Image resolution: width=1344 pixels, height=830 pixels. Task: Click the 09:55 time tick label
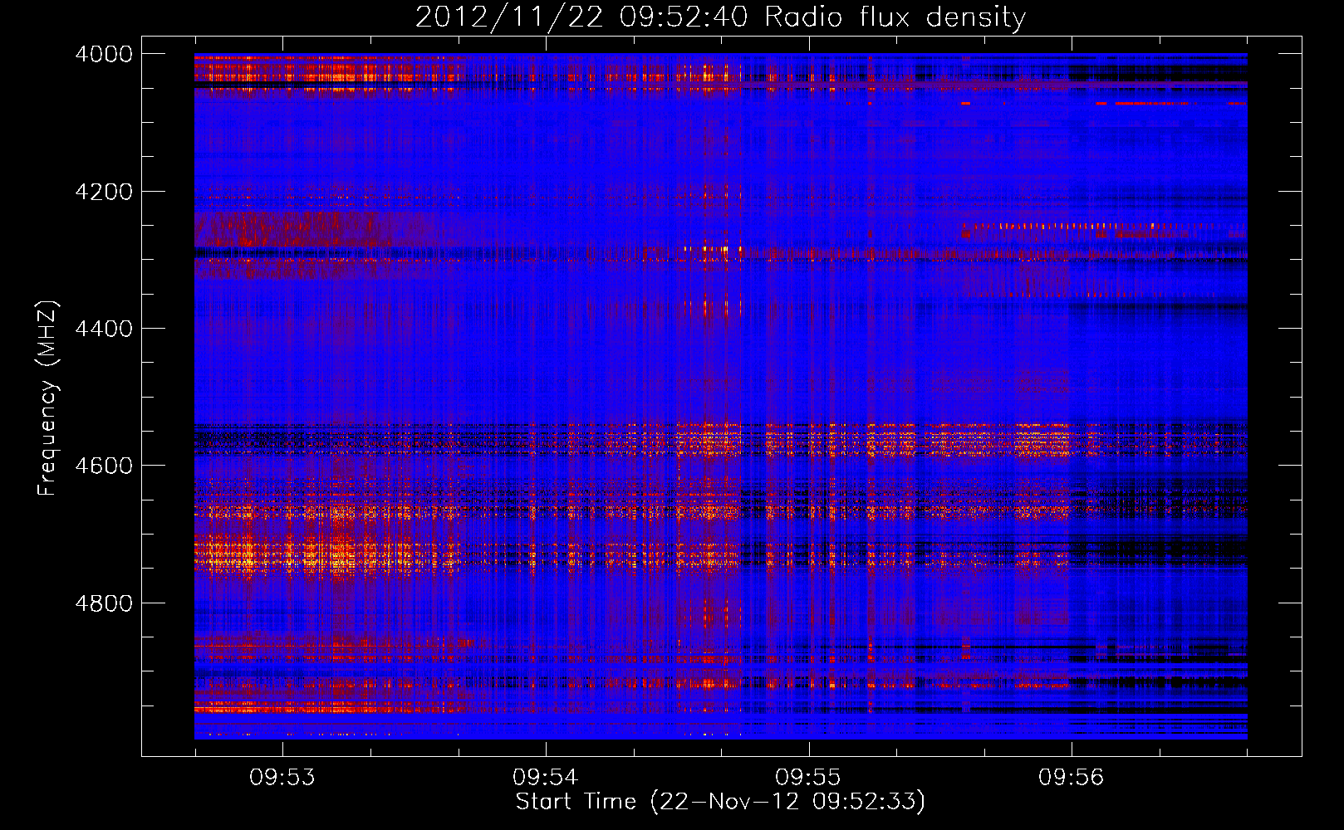(x=808, y=778)
